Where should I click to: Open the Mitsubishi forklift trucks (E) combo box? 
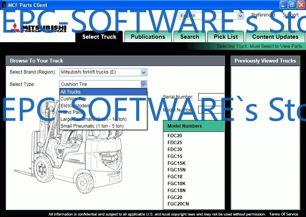103,72
